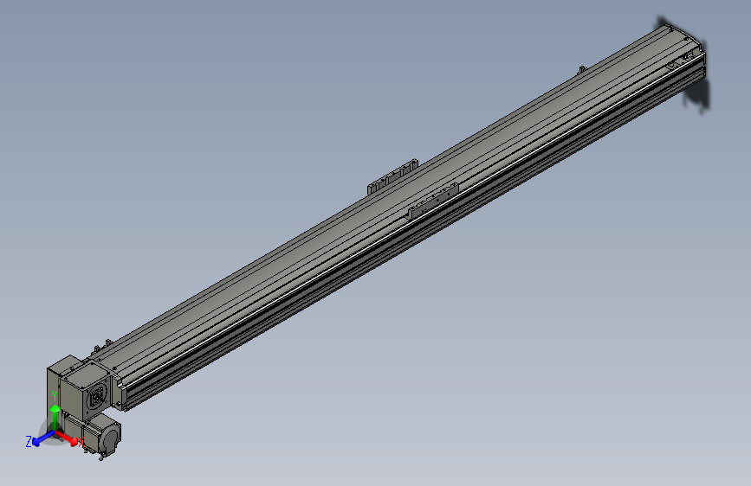751x486 pixels.
Task: Select the square gearbox housing with circular flange
Action: 87,391
